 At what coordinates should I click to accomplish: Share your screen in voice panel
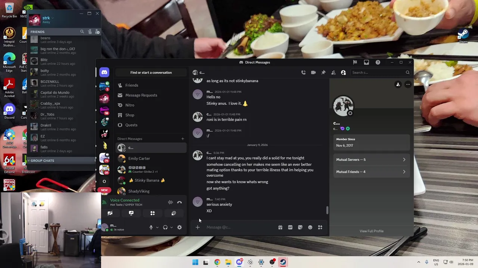131,213
